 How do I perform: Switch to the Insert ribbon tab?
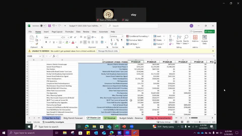pyautogui.click(x=46, y=32)
